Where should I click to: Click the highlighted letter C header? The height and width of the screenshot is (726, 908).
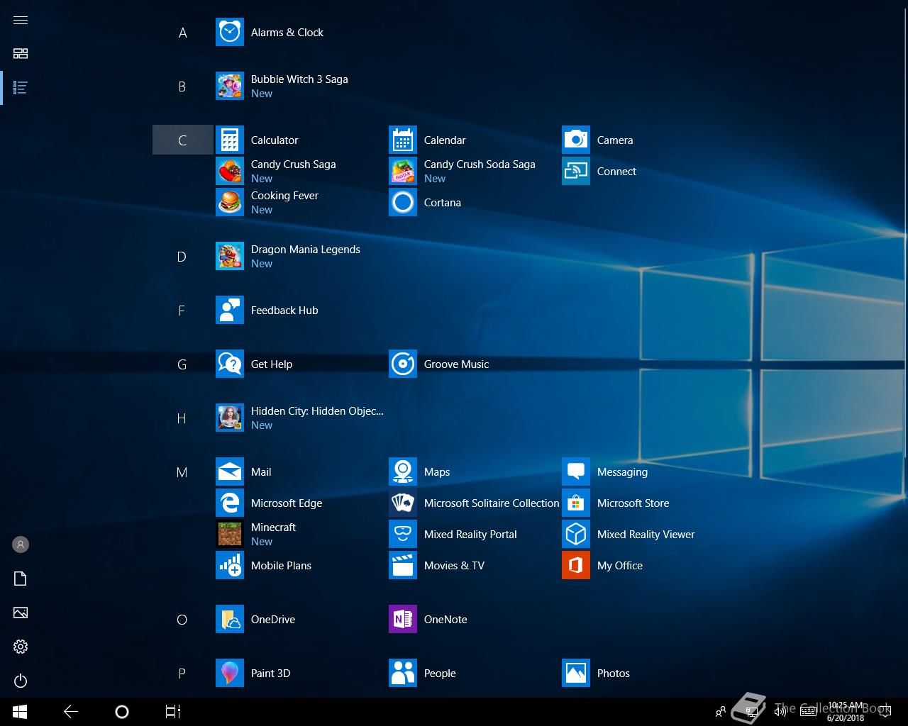[182, 140]
